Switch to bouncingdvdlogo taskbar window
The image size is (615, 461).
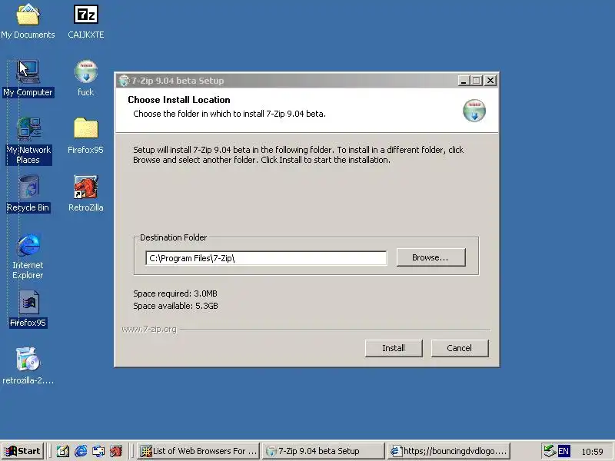pyautogui.click(x=449, y=451)
